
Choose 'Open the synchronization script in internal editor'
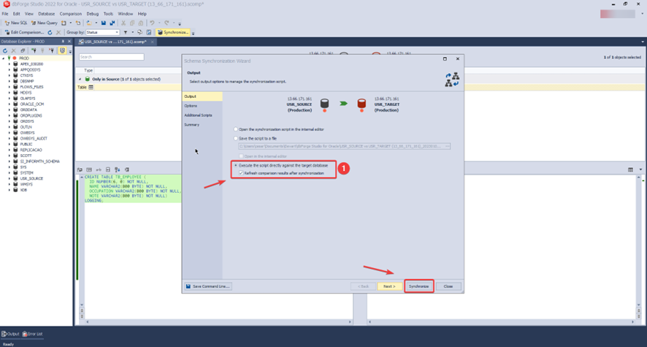236,129
